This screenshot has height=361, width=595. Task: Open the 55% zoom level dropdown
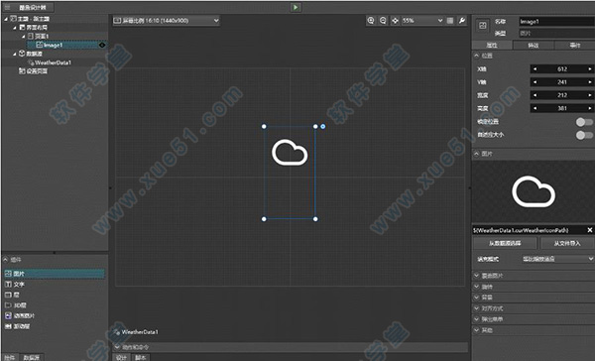click(422, 21)
